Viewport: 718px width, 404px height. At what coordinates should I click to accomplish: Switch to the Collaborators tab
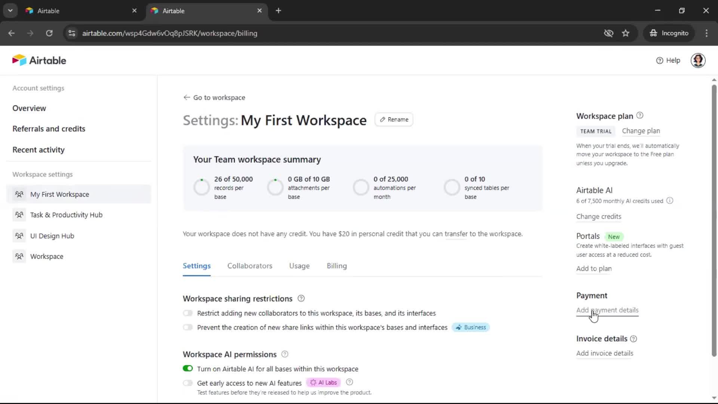coord(250,266)
